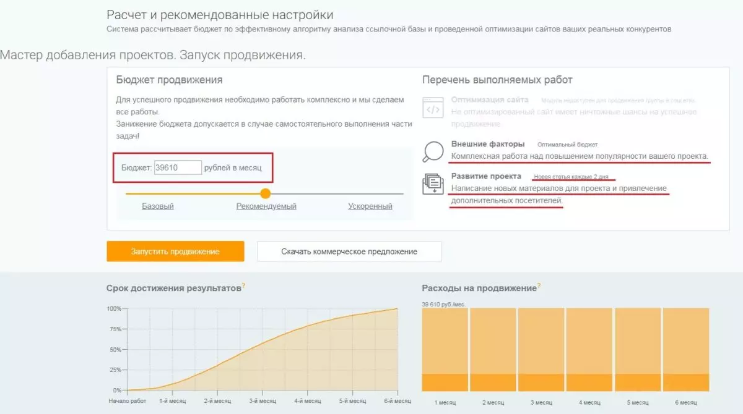Click the Внешние факторы heading

(488, 144)
